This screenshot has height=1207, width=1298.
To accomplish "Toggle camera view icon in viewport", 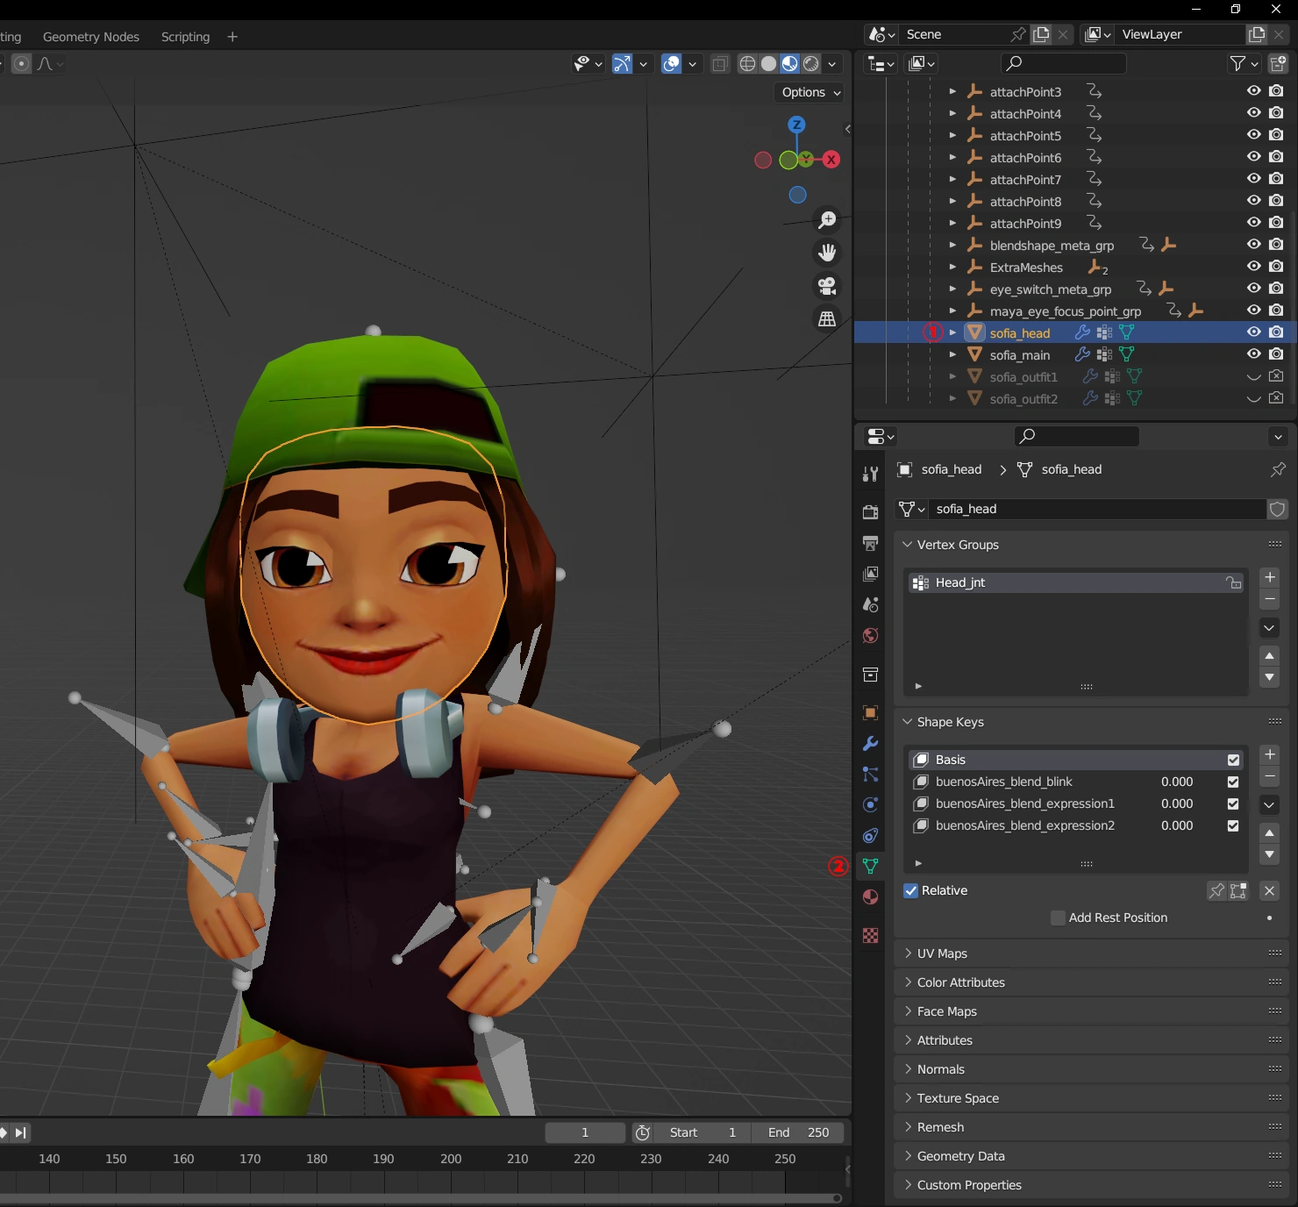I will point(827,286).
